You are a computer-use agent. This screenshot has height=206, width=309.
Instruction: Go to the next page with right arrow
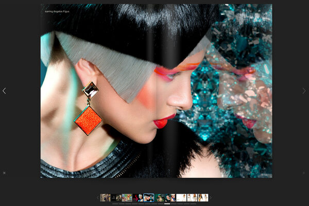[304, 91]
